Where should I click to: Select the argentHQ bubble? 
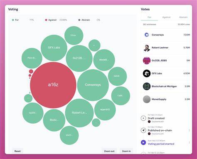coord(105,109)
